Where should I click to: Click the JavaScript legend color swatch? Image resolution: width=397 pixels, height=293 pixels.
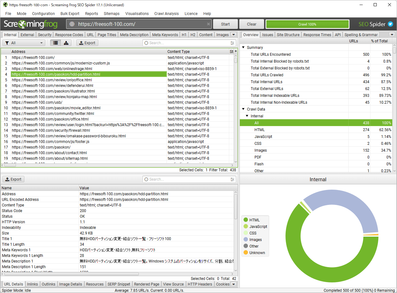pos(246,227)
